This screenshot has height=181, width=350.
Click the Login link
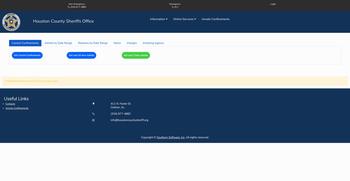[x=273, y=4]
